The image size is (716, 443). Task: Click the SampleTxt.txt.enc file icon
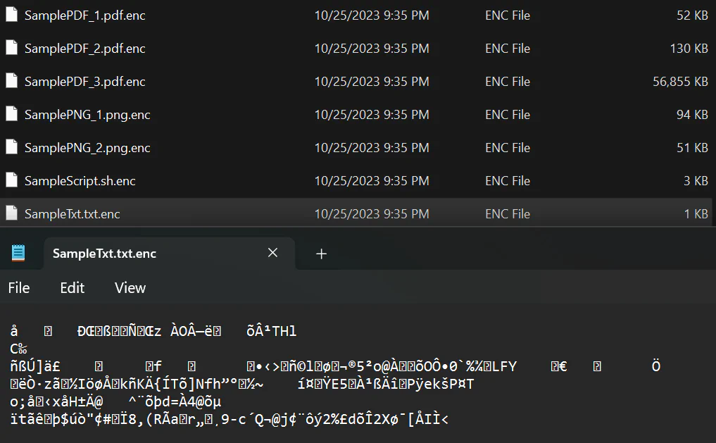(11, 214)
